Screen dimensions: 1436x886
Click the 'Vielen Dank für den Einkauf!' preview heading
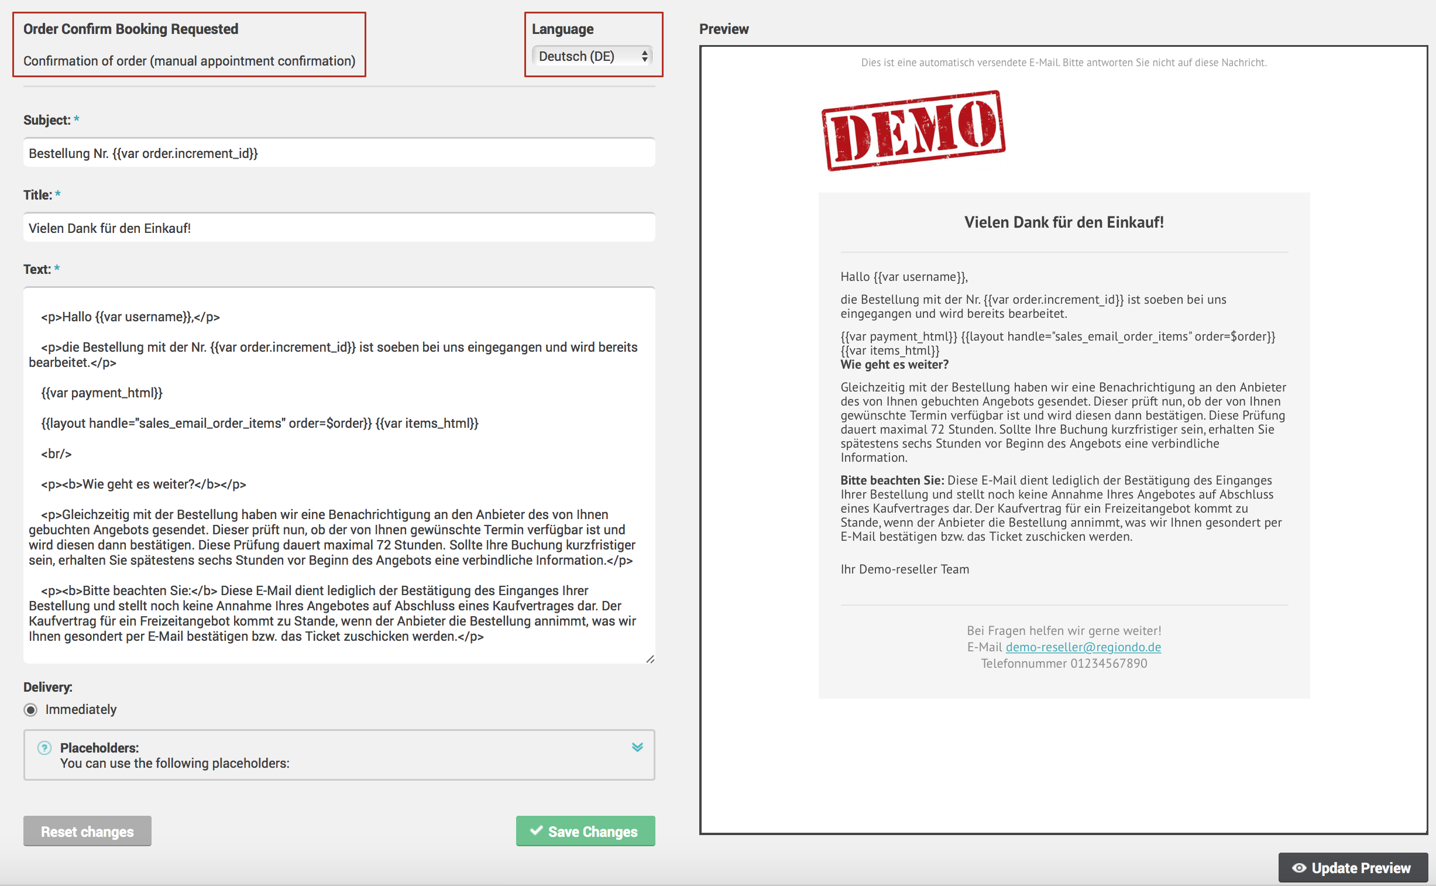1064,222
